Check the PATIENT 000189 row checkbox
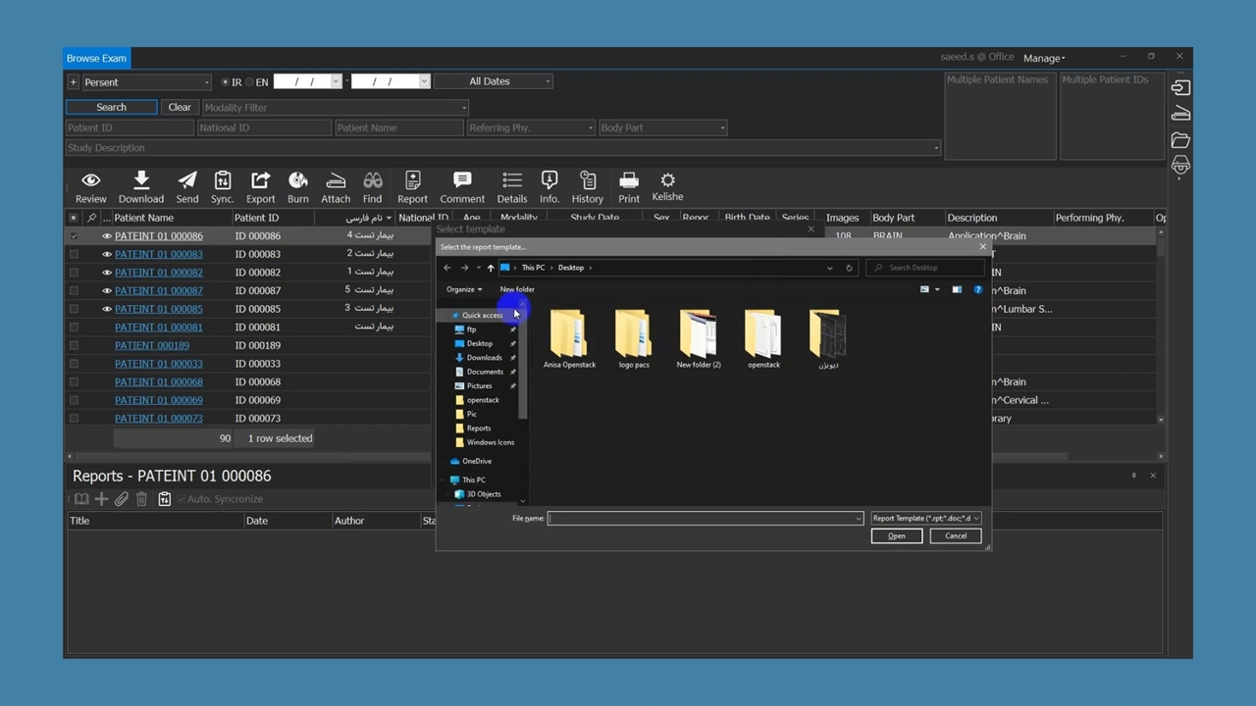 tap(74, 345)
